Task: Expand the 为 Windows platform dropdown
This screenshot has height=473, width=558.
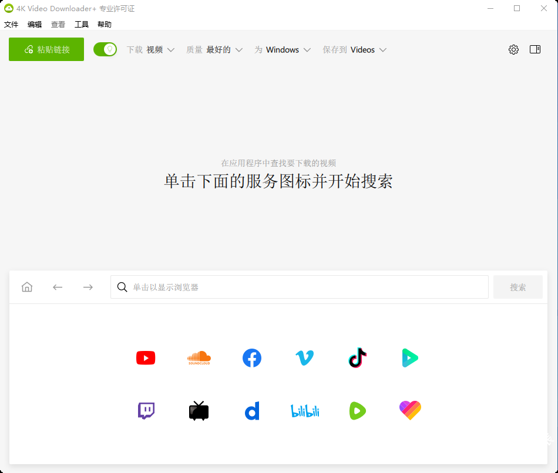Action: pyautogui.click(x=283, y=50)
